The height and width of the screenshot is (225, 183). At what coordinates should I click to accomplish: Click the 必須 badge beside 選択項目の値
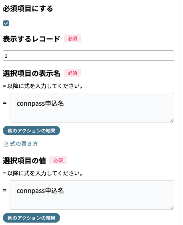click(x=58, y=160)
